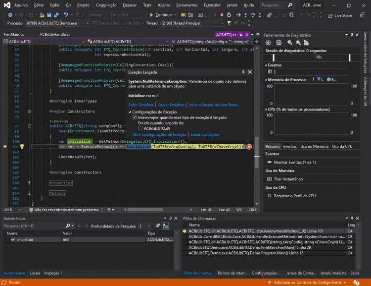Open the Profundidade de Pesquisa dropdown

tap(148, 226)
